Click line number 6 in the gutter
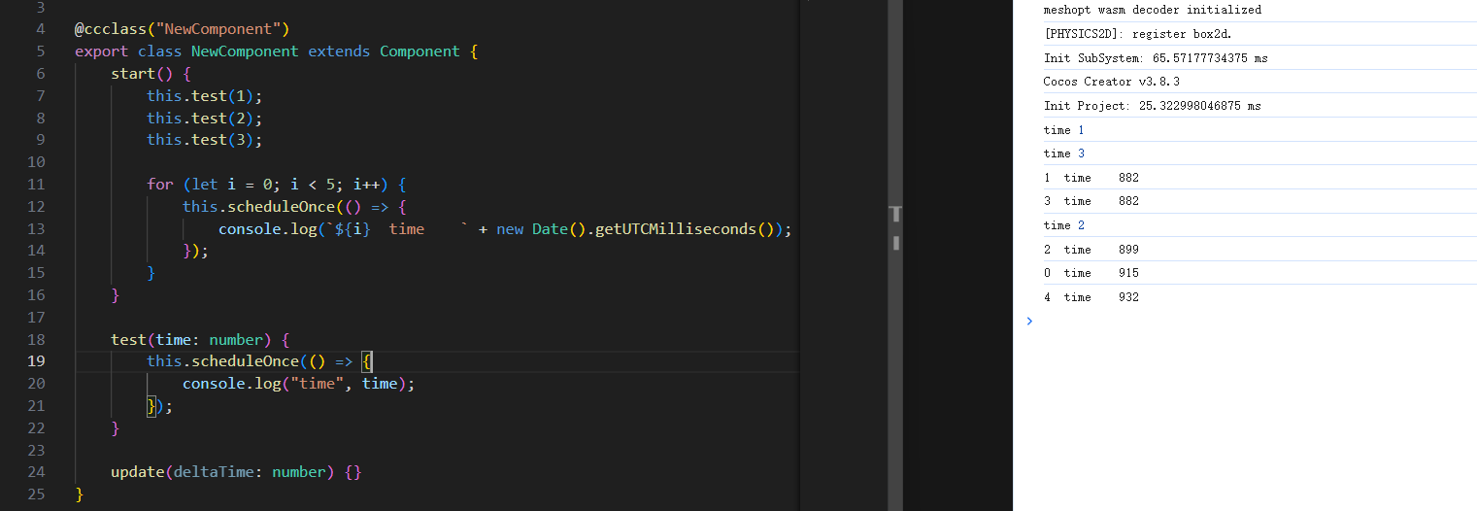The image size is (1477, 511). (x=41, y=73)
